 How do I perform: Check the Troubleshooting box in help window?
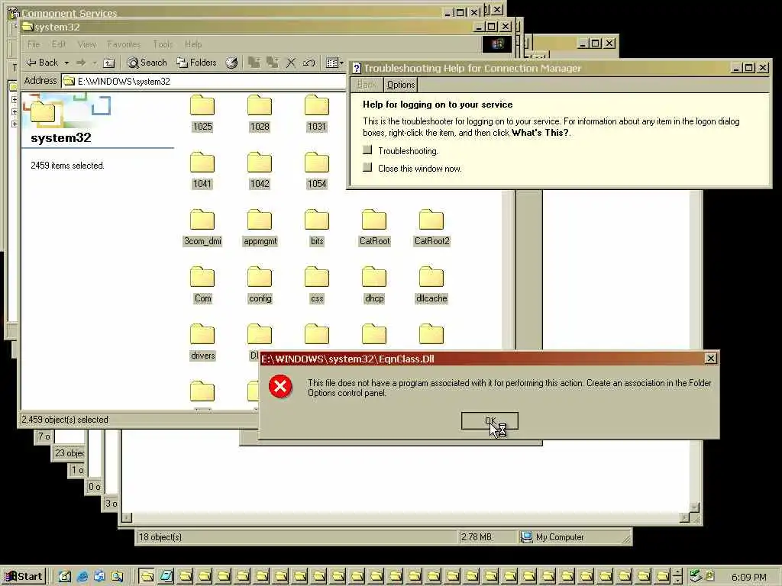click(x=367, y=150)
